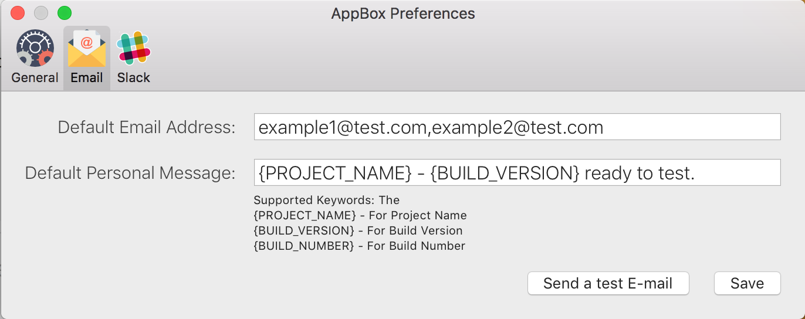Click the {BUILD_NUMBER} keyword description line
The width and height of the screenshot is (805, 319).
(359, 246)
